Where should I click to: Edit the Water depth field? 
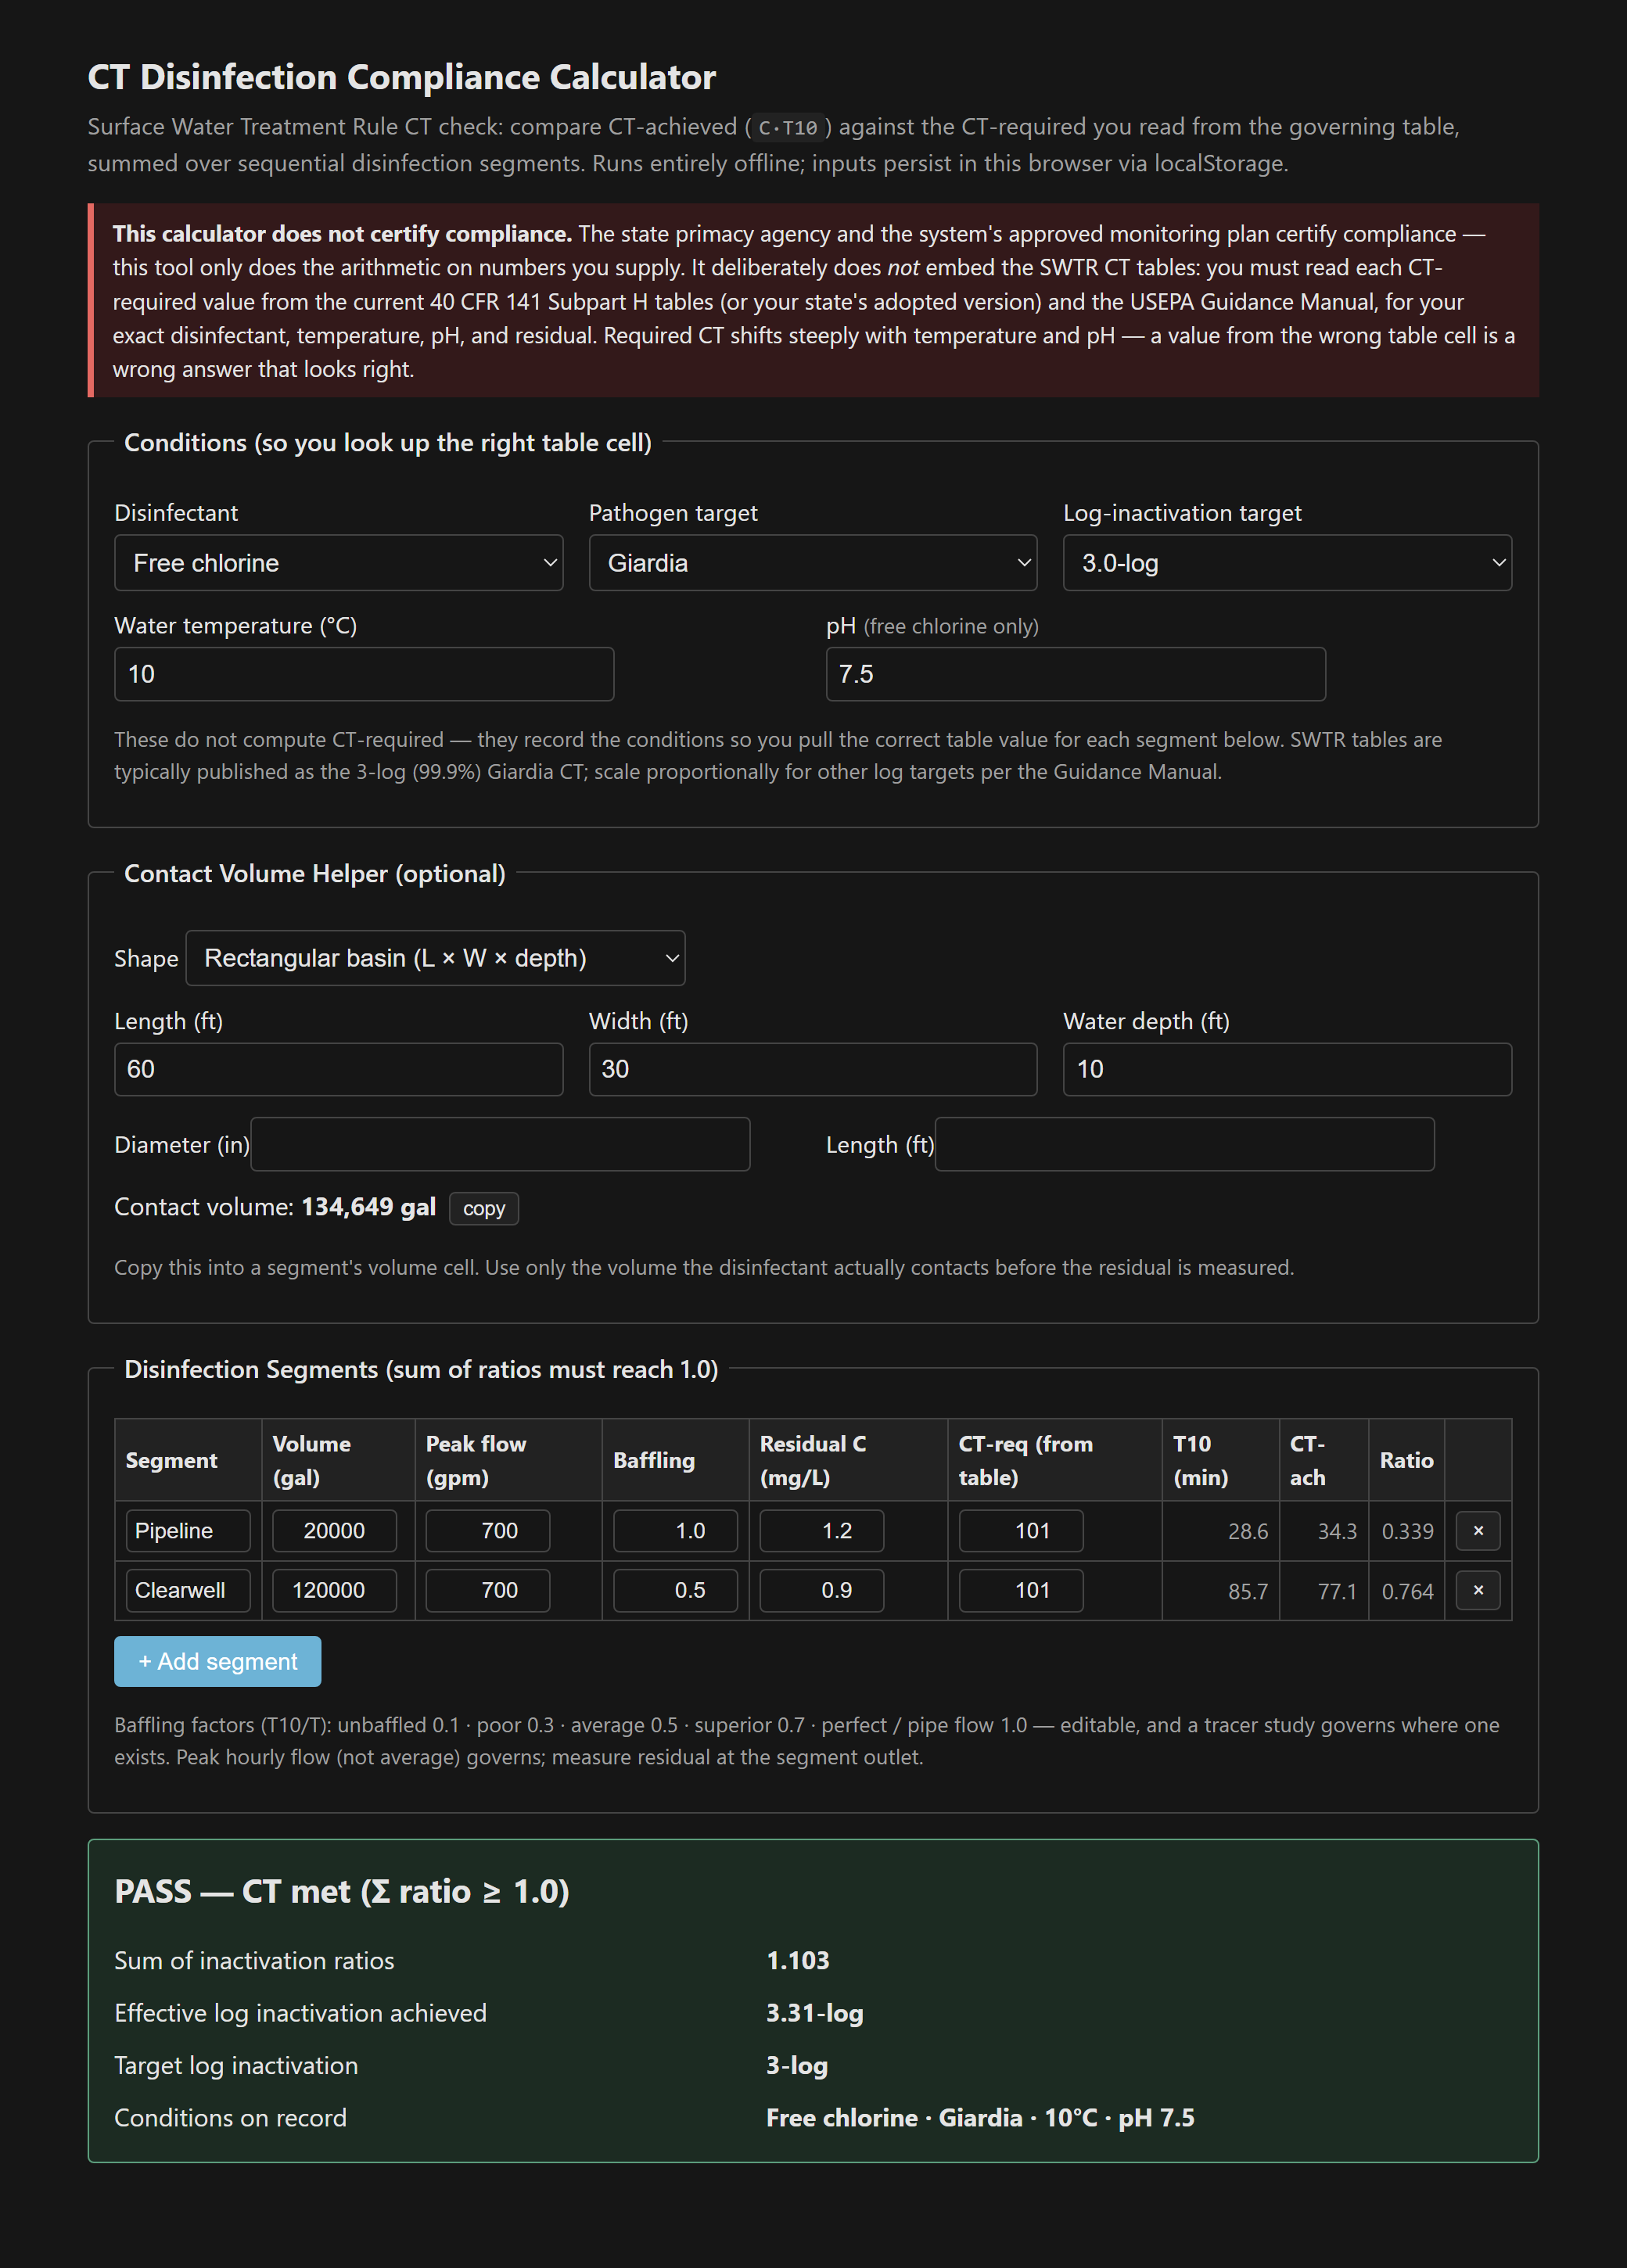(x=1287, y=1069)
